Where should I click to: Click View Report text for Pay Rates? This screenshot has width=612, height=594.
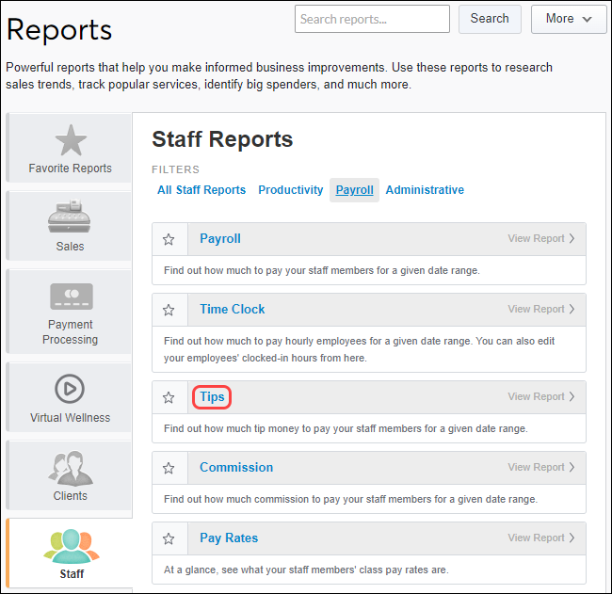point(536,538)
